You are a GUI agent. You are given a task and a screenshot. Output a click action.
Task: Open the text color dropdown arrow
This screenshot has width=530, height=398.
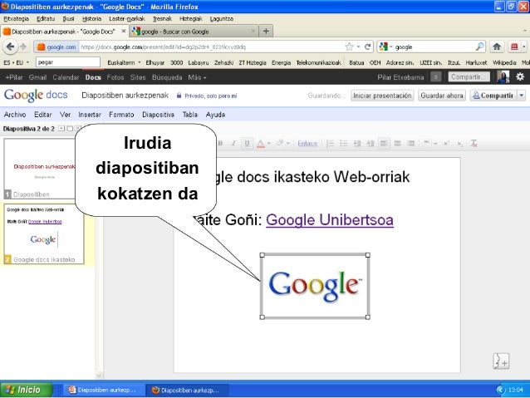pyautogui.click(x=269, y=144)
